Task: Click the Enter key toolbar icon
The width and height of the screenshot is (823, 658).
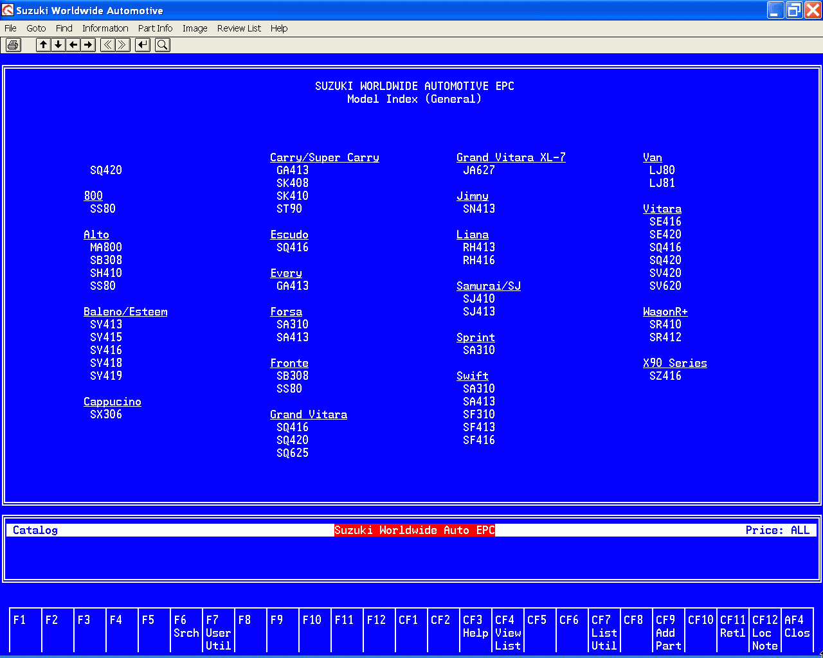Action: click(x=143, y=45)
